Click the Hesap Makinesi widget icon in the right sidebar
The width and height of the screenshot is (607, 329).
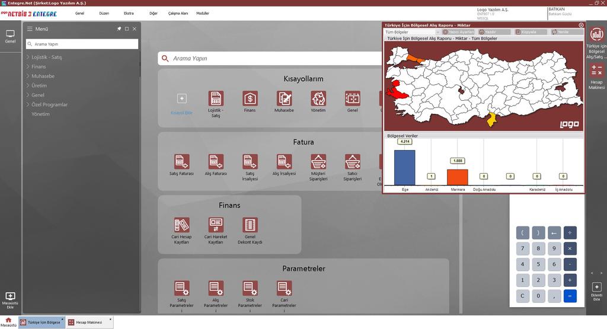pyautogui.click(x=596, y=71)
